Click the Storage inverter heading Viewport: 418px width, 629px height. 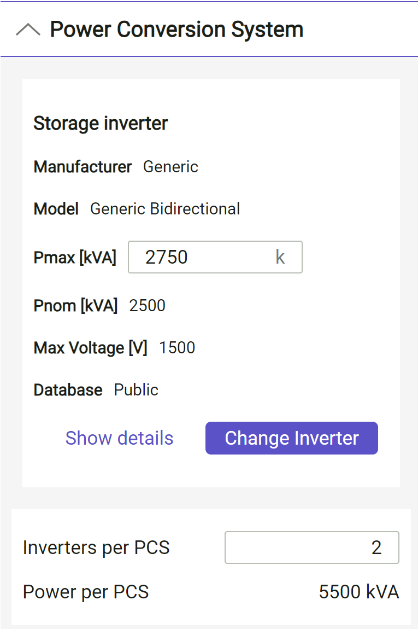coord(101,124)
